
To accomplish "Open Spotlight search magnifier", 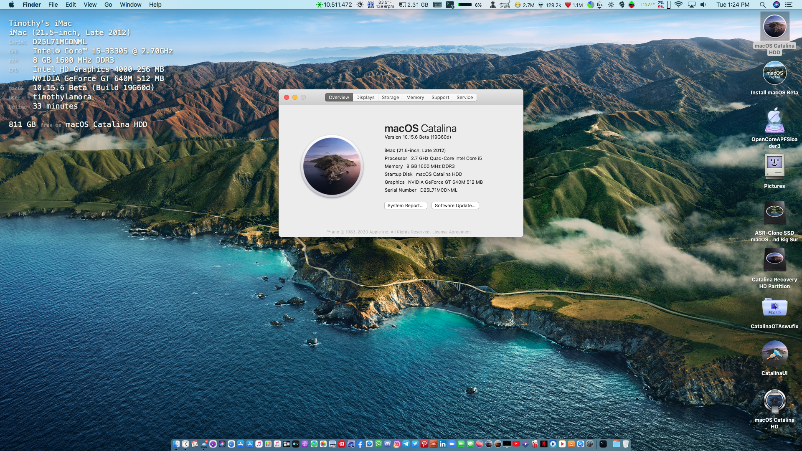I will [x=762, y=5].
